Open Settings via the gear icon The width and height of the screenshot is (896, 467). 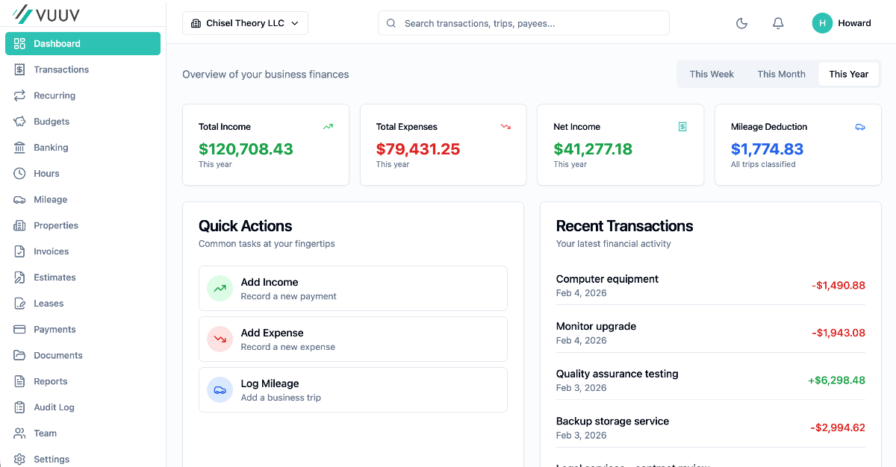coord(19,459)
